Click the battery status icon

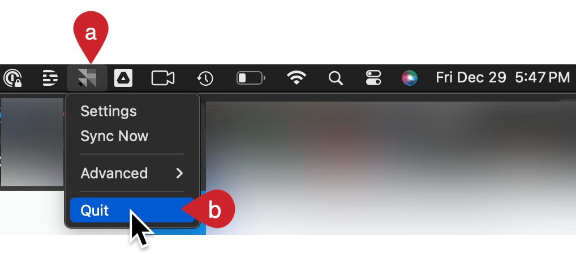[x=251, y=78]
